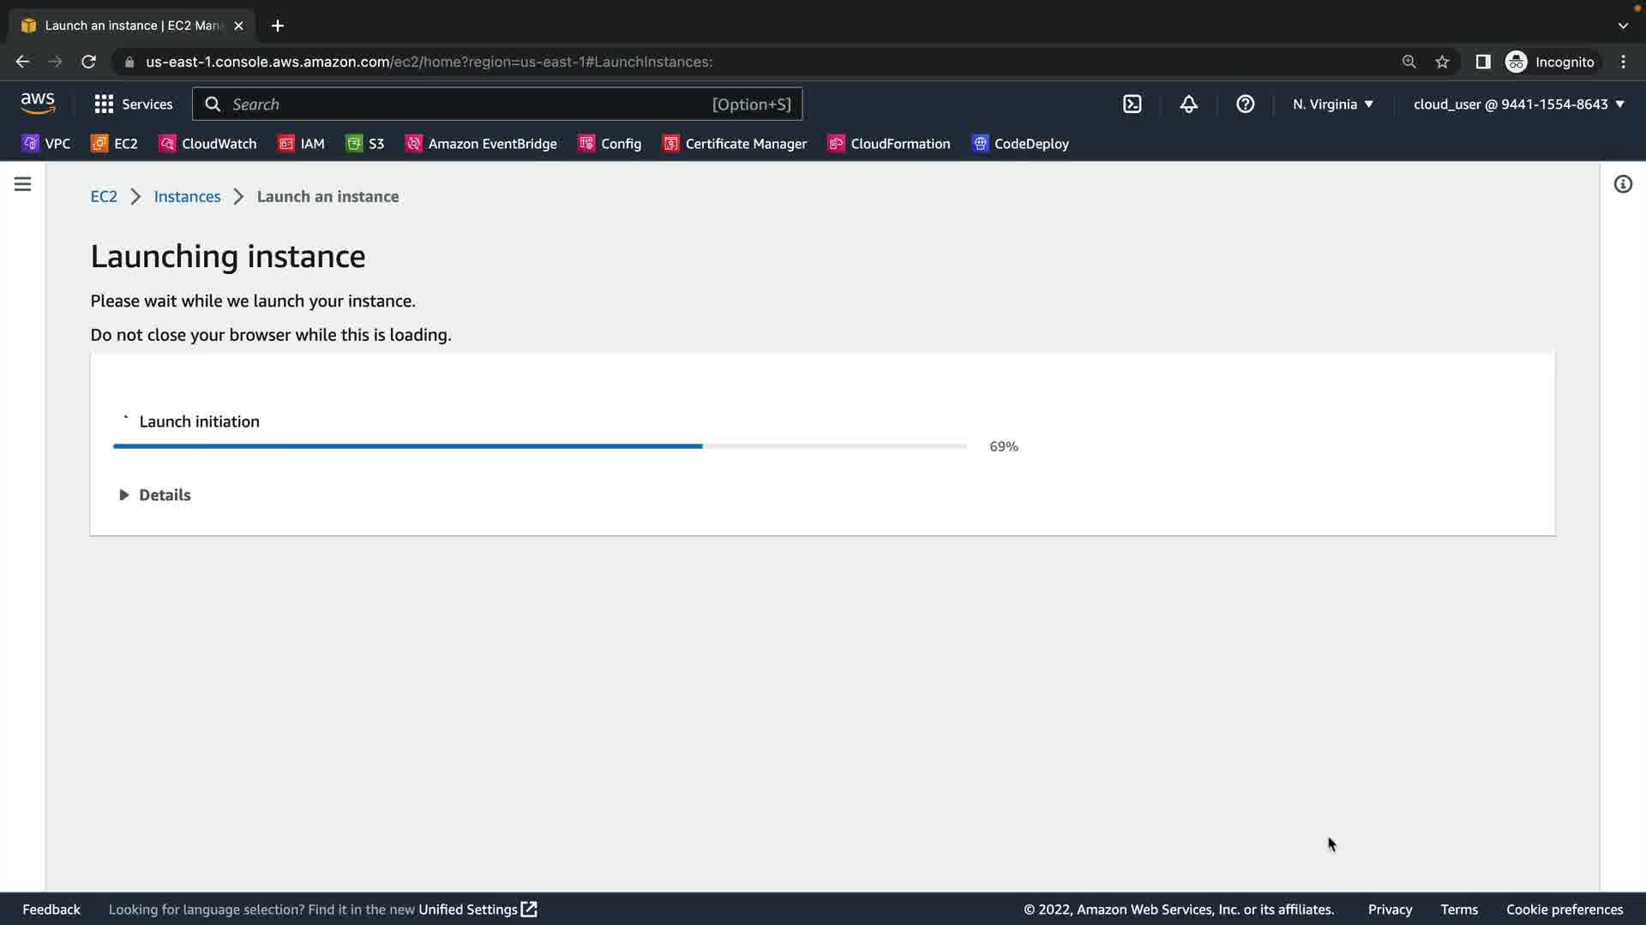Go to EC2 breadcrumb link
Screen dimensions: 1646x925
point(104,196)
